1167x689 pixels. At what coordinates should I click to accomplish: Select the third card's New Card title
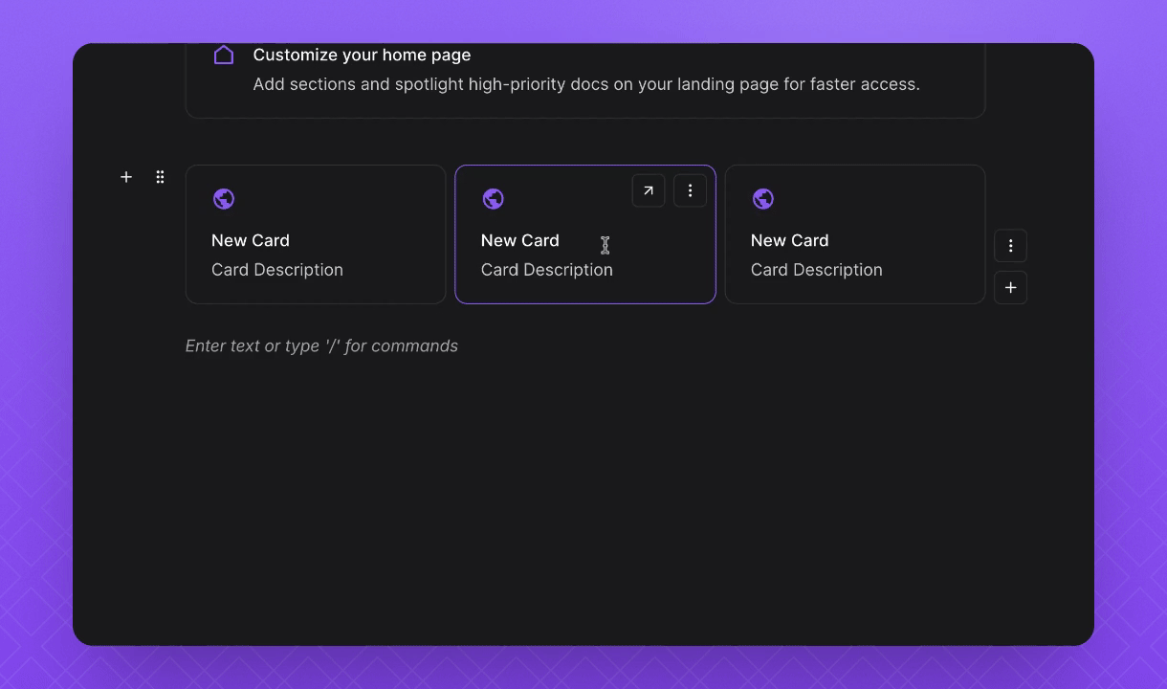790,240
